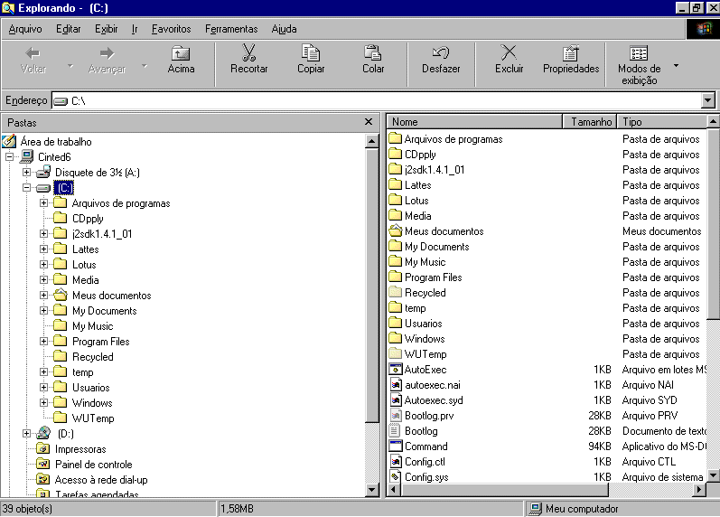Expand the Lattes tree folder
This screenshot has height=517, width=720.
43,249
